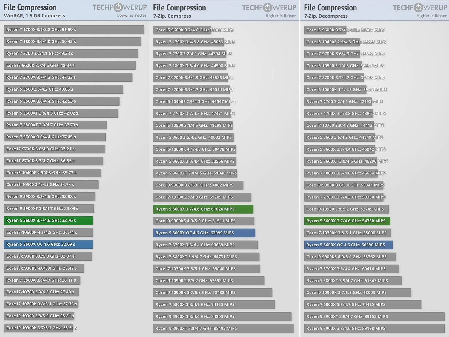Click the Core i7-10700K 55000 MIPS row
Image resolution: width=449 pixels, height=337 pixels.
click(x=347, y=233)
